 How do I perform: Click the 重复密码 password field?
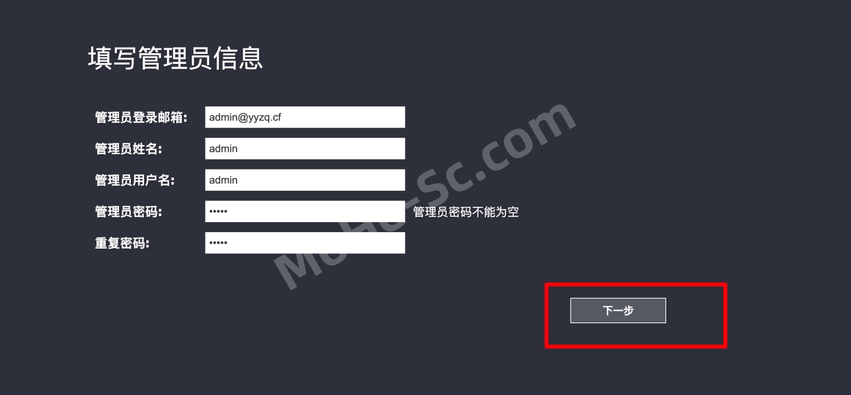tap(305, 243)
